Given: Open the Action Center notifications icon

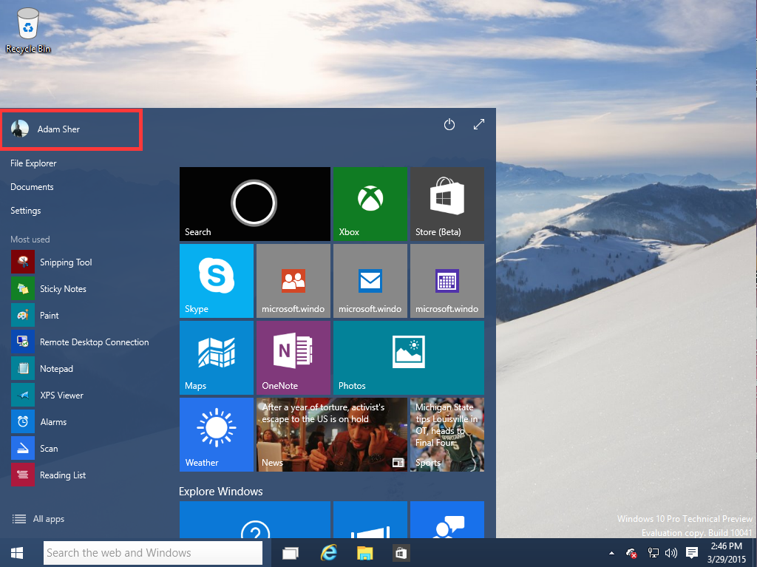Looking at the screenshot, I should pos(692,553).
